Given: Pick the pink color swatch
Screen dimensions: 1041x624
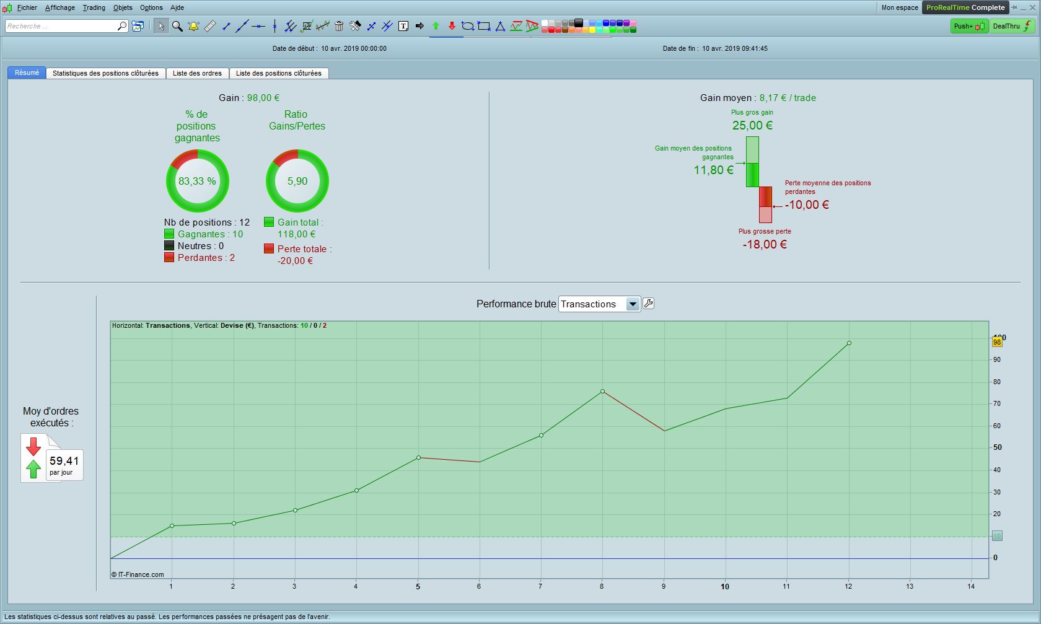Looking at the screenshot, I should (x=633, y=23).
